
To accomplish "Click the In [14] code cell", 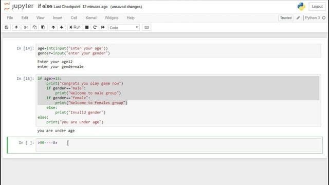I will pos(178,50).
